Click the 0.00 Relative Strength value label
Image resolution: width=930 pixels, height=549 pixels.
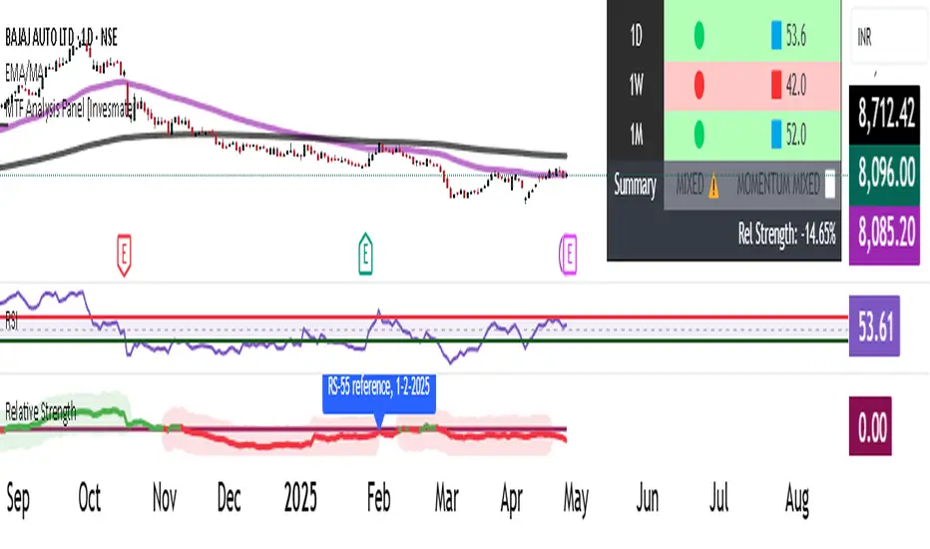pyautogui.click(x=870, y=426)
